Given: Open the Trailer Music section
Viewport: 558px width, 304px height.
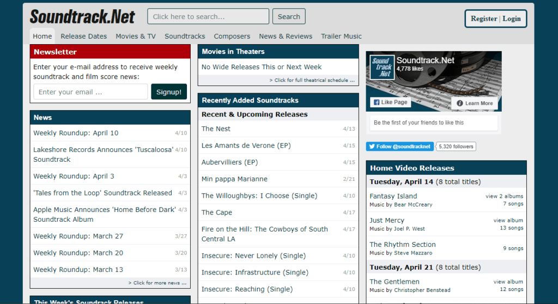Looking at the screenshot, I should [341, 36].
